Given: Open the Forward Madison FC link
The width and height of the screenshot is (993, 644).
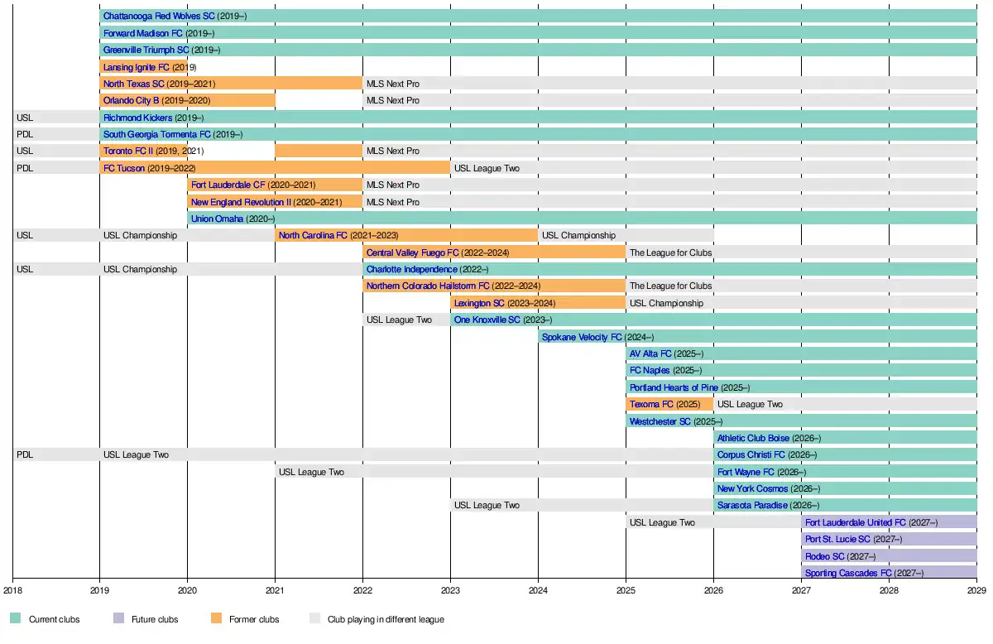Looking at the screenshot, I should [143, 33].
